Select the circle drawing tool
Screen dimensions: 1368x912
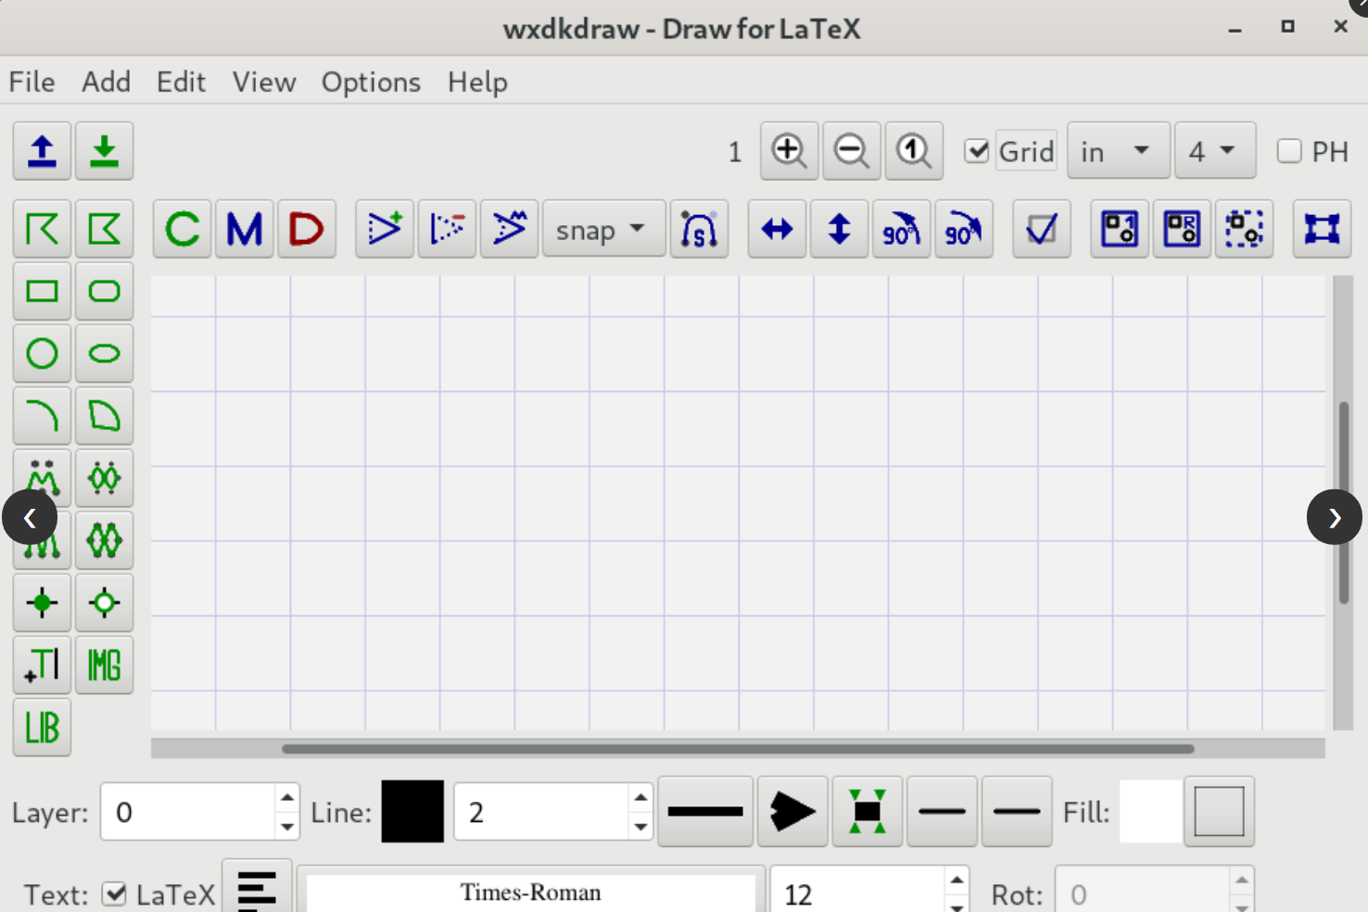42,353
